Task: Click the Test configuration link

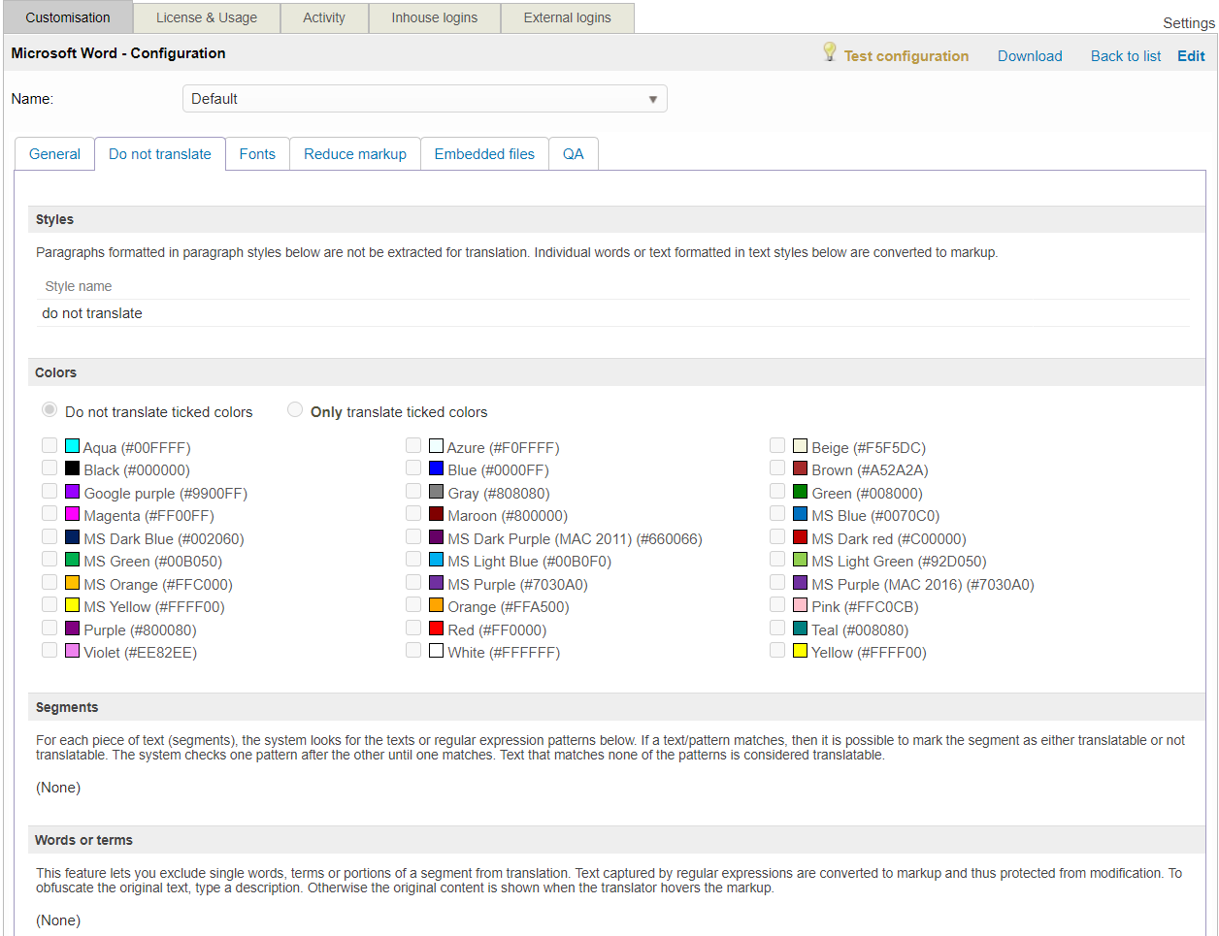Action: click(x=906, y=56)
